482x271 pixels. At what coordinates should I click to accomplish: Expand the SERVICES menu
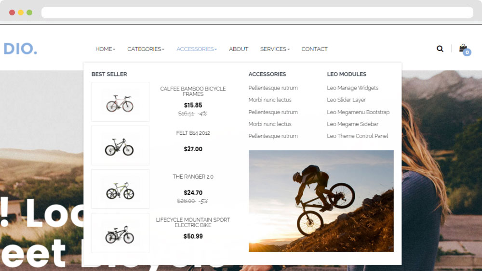275,49
